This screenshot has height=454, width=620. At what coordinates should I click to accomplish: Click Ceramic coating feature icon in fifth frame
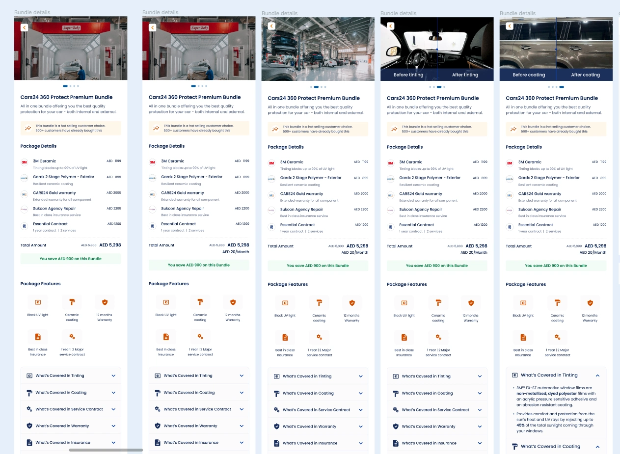tap(557, 303)
